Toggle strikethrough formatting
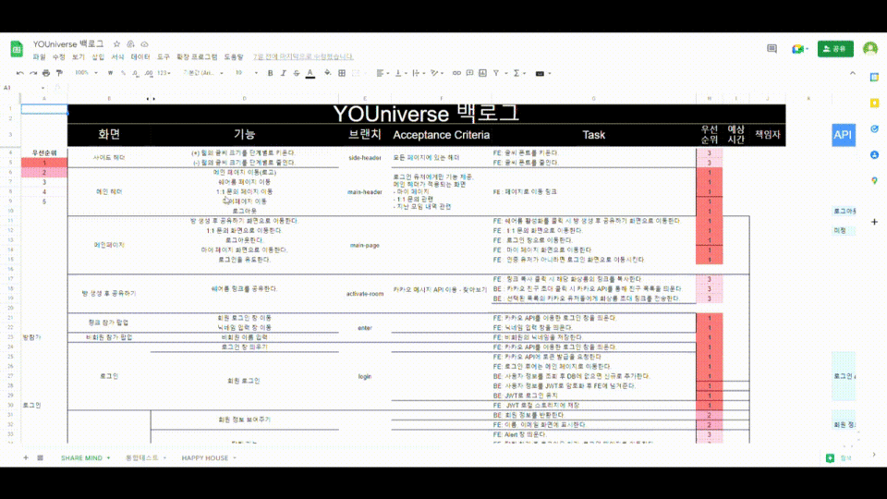The width and height of the screenshot is (887, 499). point(297,73)
